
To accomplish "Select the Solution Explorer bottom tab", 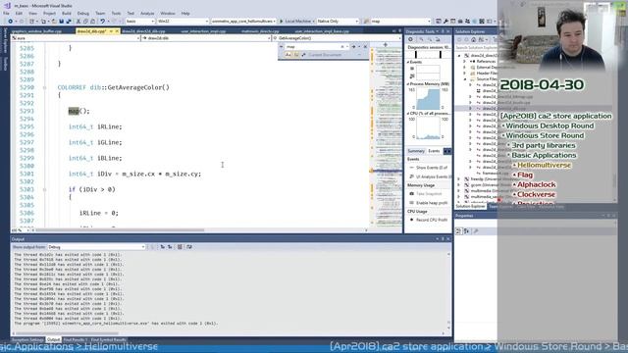I will 471,207.
